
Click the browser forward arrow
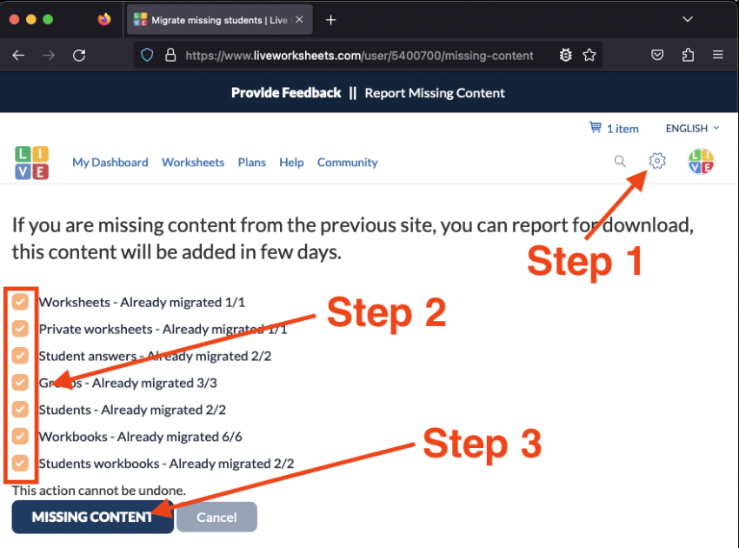pos(49,55)
